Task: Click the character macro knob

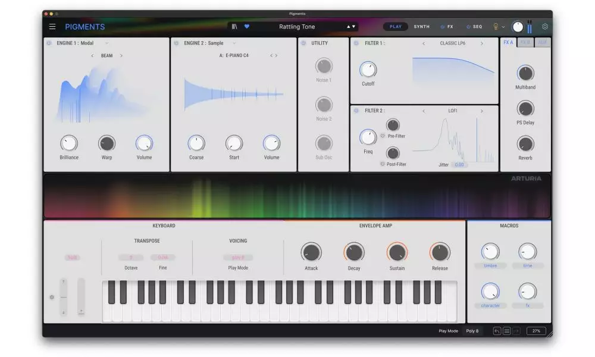Action: (x=490, y=292)
